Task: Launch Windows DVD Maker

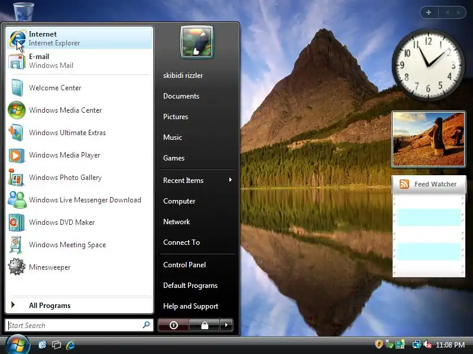Action: pyautogui.click(x=79, y=222)
